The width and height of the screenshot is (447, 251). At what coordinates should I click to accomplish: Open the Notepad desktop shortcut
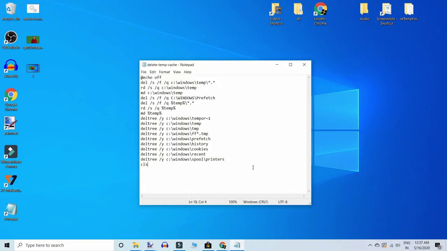coord(11,212)
